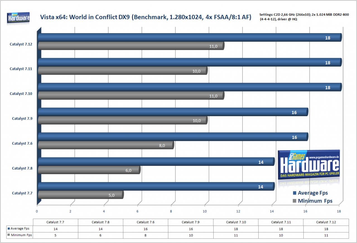This screenshot has height=243, width=357.
Task: Click the blue Average Fps bar for Catalyst 7.10
Action: [x=190, y=87]
